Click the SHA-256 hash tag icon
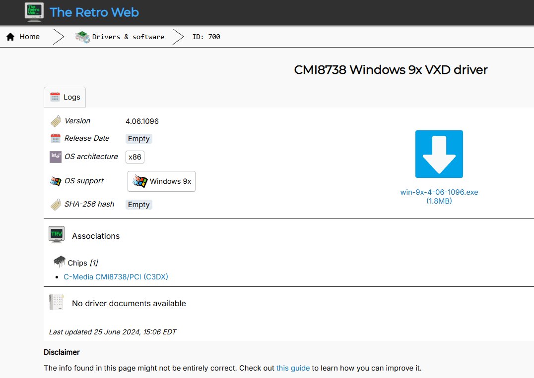 (x=56, y=204)
